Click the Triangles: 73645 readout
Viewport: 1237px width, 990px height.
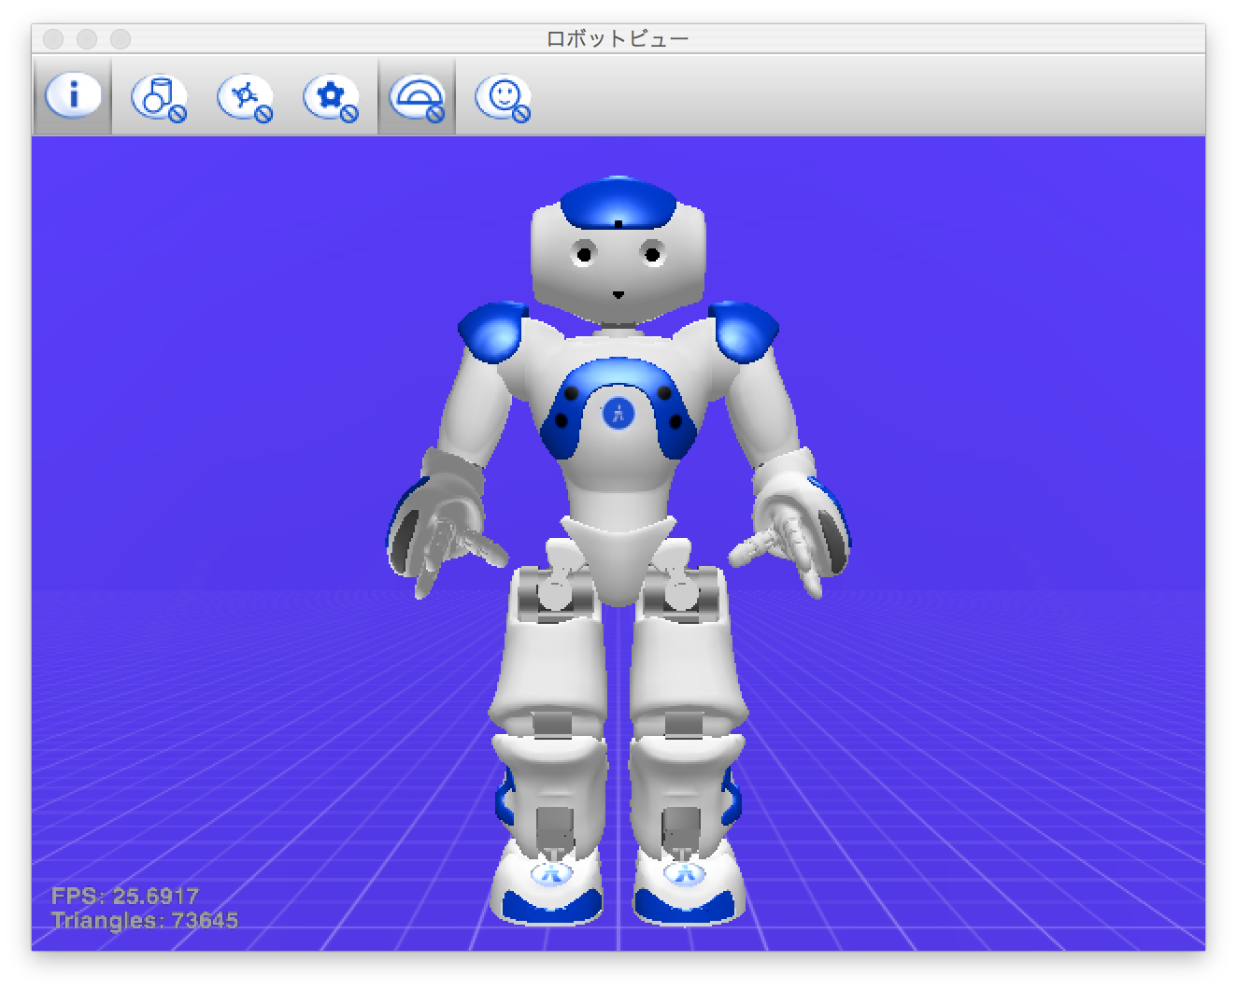pyautogui.click(x=145, y=920)
